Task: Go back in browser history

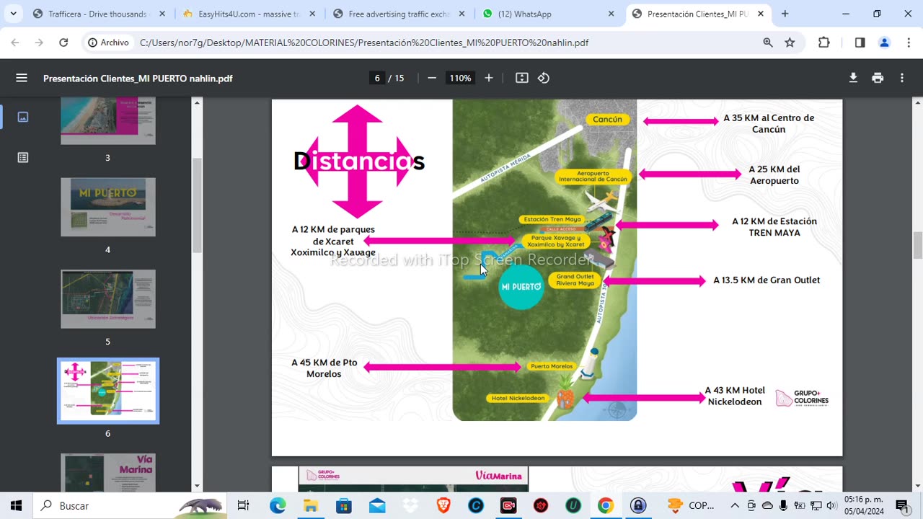Action: 16,43
